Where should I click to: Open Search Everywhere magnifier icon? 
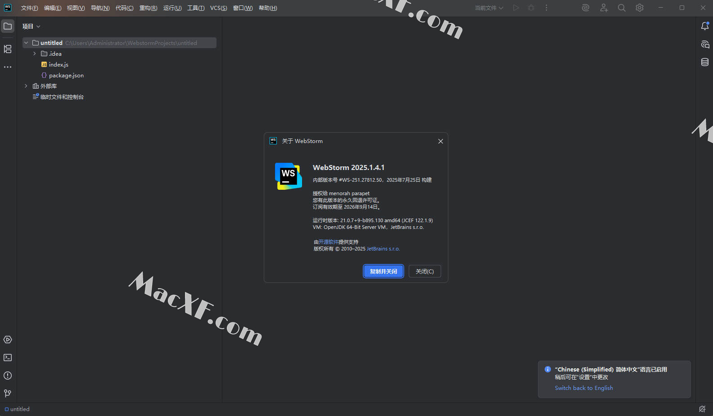[622, 8]
